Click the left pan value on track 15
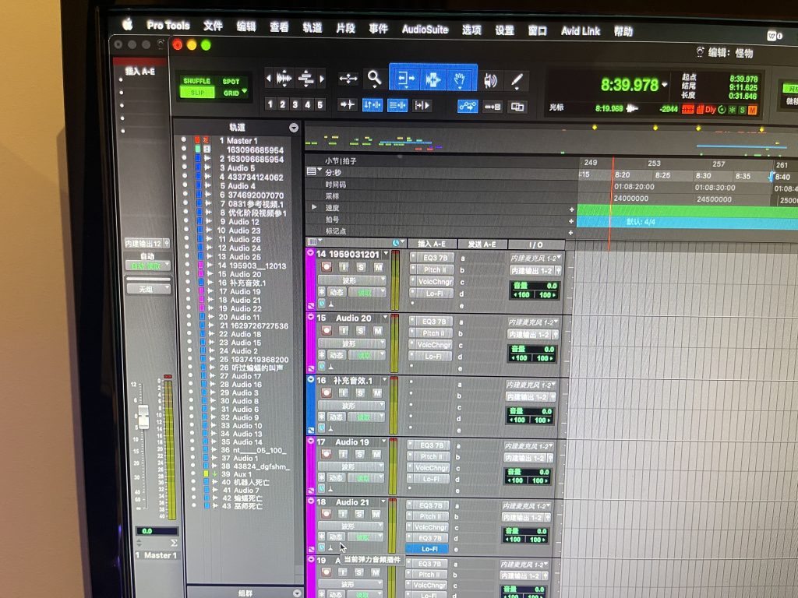This screenshot has width=798, height=598. 519,358
